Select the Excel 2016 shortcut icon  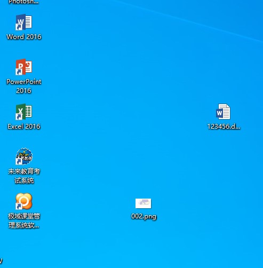coord(24,112)
